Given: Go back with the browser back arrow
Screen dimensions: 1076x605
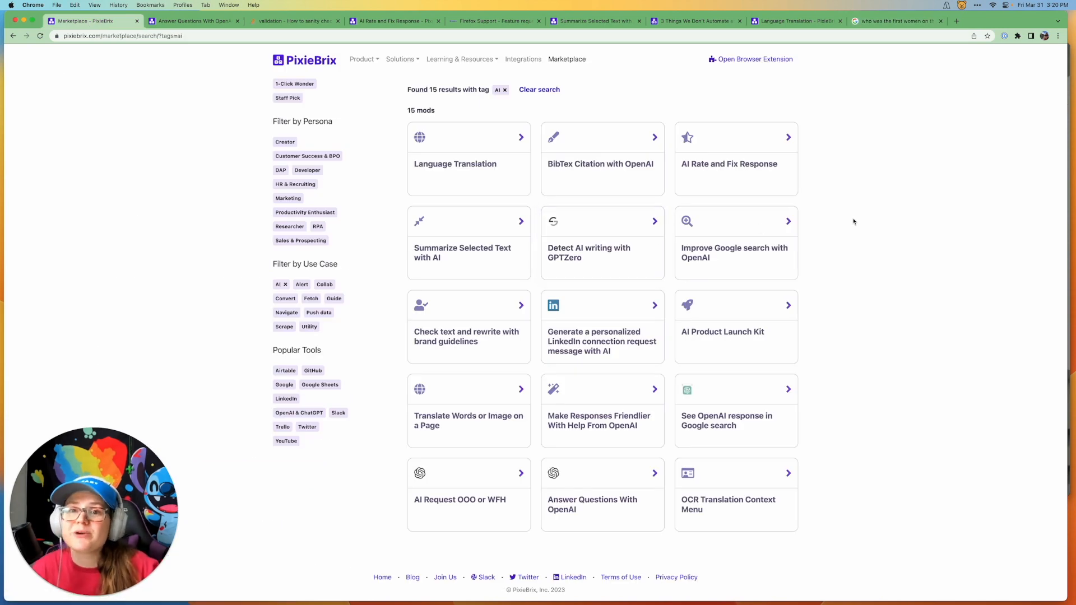Looking at the screenshot, I should [x=13, y=36].
